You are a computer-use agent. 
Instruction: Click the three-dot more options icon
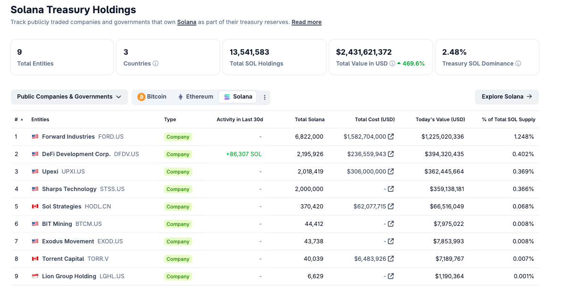click(x=264, y=97)
